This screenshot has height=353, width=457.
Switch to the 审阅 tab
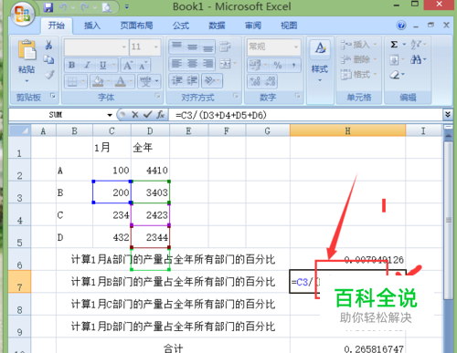253,26
